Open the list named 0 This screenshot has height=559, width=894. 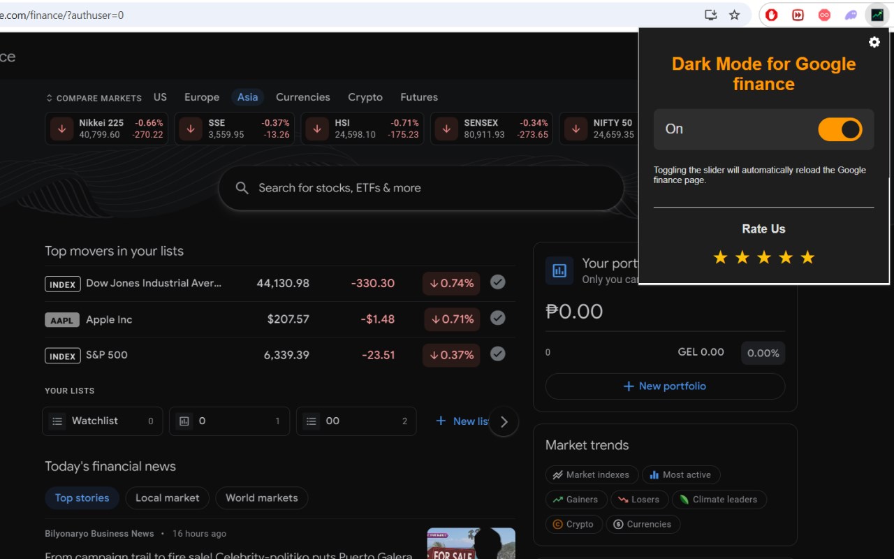point(230,421)
